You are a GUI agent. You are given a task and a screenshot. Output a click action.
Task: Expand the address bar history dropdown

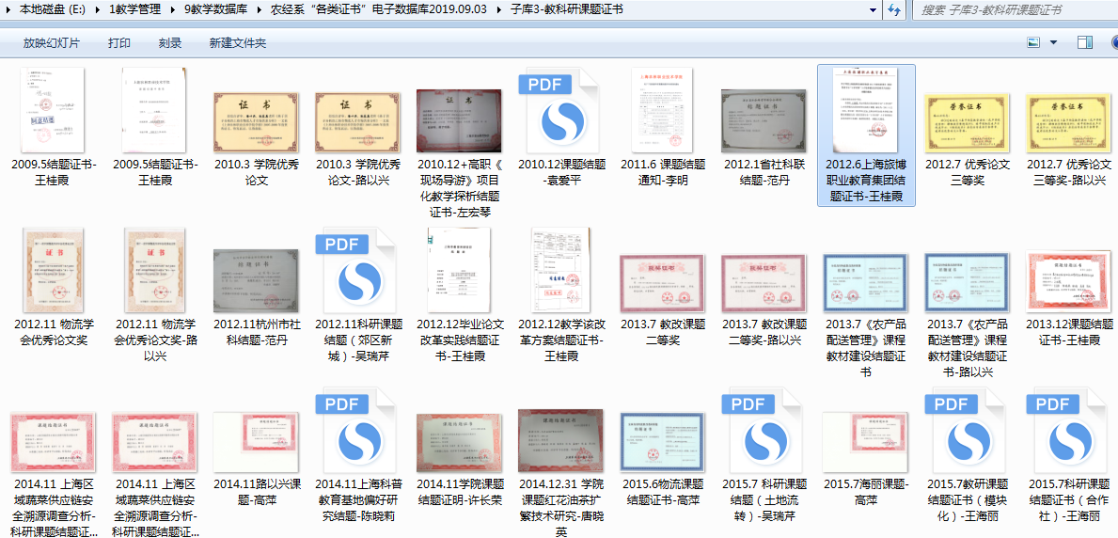coord(872,10)
